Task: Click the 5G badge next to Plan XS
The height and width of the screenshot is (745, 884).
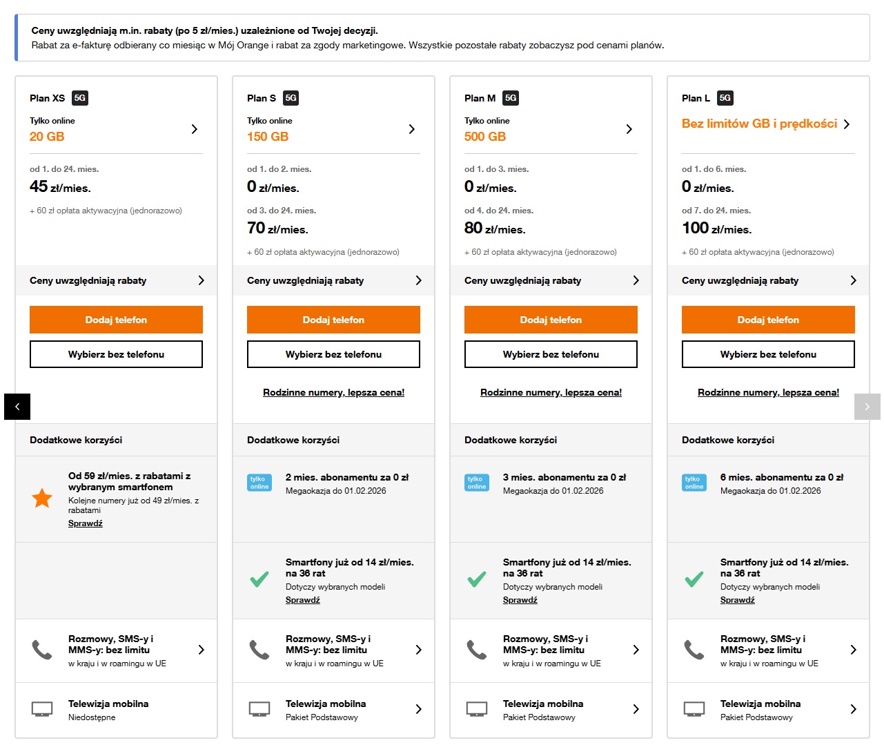Action: (x=80, y=98)
